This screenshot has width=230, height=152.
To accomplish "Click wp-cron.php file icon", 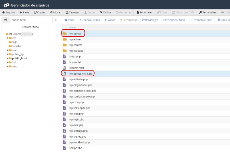I will (64, 102).
